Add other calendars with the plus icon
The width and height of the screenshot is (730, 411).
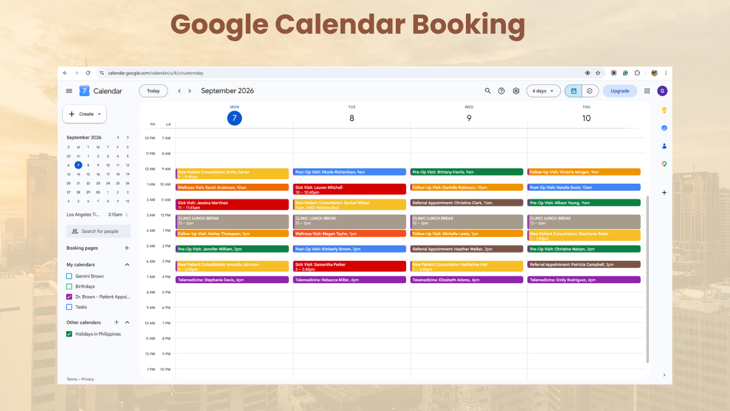116,323
